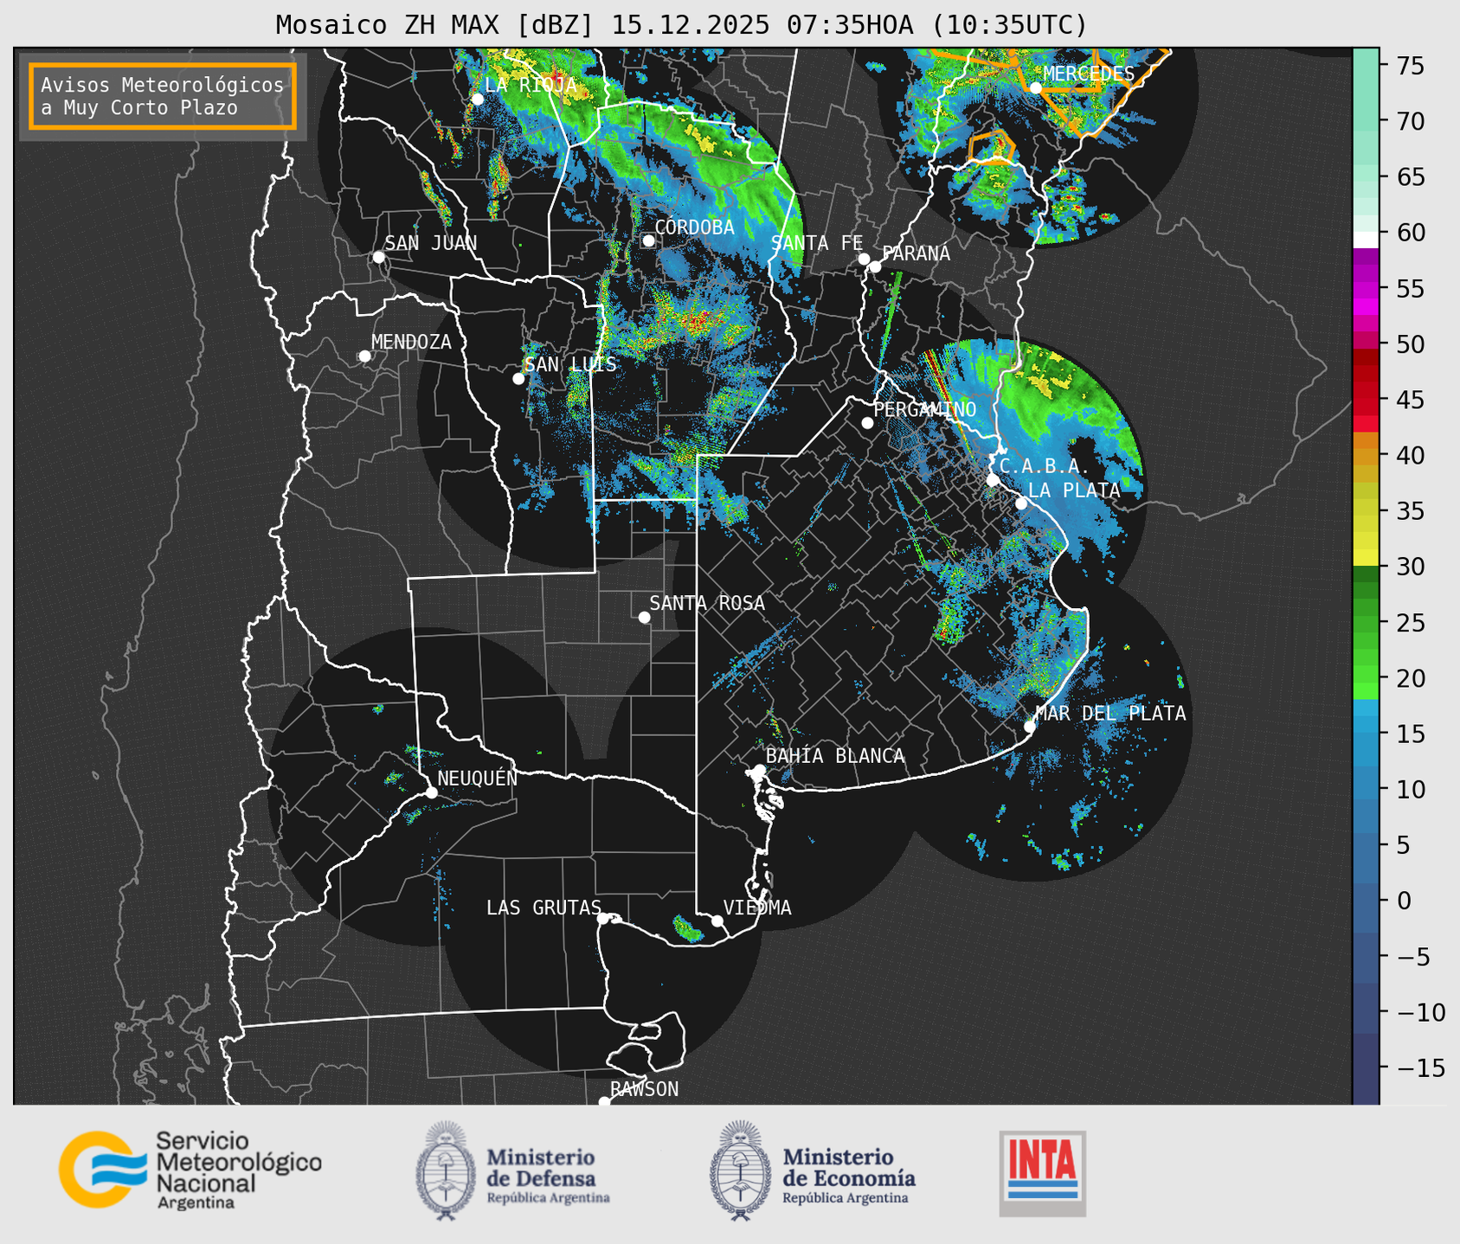Click the green radar echo west of Viedma
This screenshot has width=1460, height=1244.
[x=689, y=930]
